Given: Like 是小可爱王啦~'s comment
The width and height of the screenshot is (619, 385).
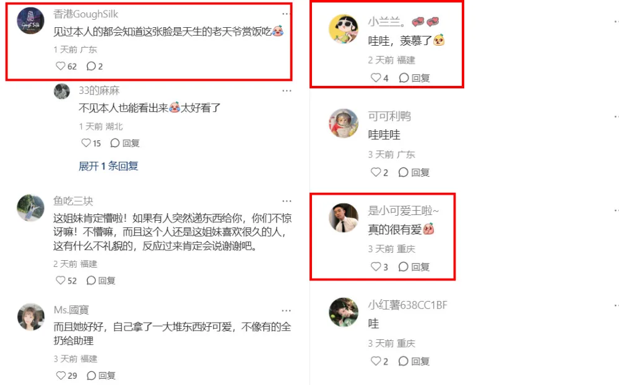Looking at the screenshot, I should coord(379,267).
